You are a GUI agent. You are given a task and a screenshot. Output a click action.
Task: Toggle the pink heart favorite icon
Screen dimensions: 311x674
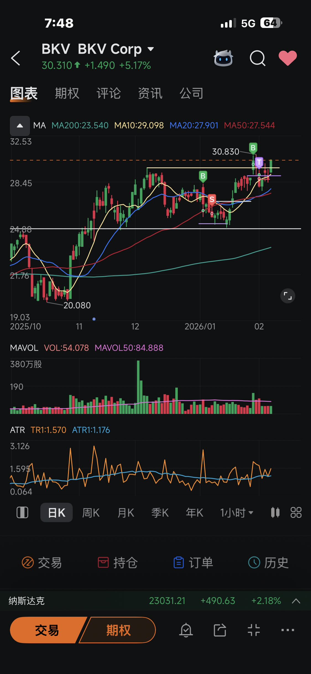(288, 58)
